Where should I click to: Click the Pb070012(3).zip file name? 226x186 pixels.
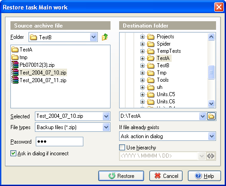(x=37, y=65)
